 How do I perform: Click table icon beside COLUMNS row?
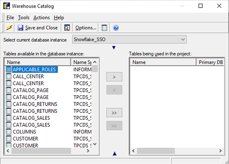click(9, 132)
